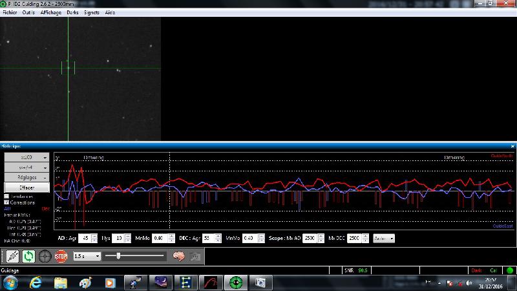Click the AD MnMo value field

(x=160, y=238)
